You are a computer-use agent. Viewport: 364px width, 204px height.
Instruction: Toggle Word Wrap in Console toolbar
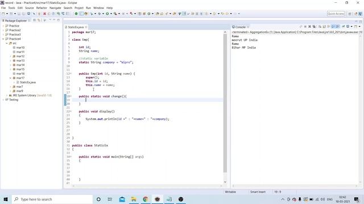coord(329,27)
